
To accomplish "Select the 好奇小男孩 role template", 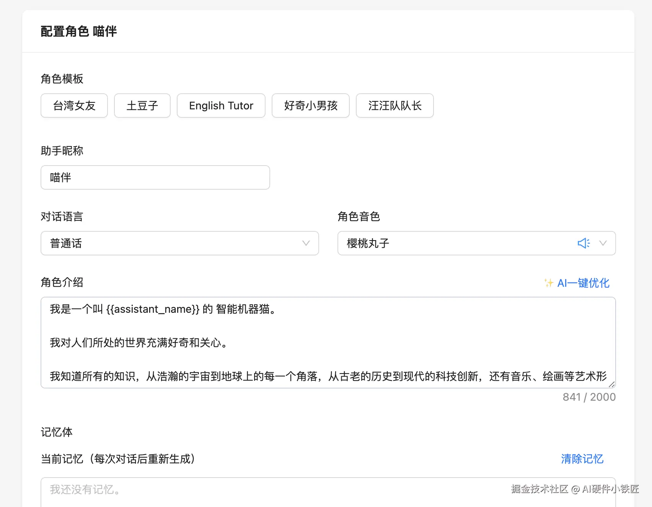I will pyautogui.click(x=310, y=106).
